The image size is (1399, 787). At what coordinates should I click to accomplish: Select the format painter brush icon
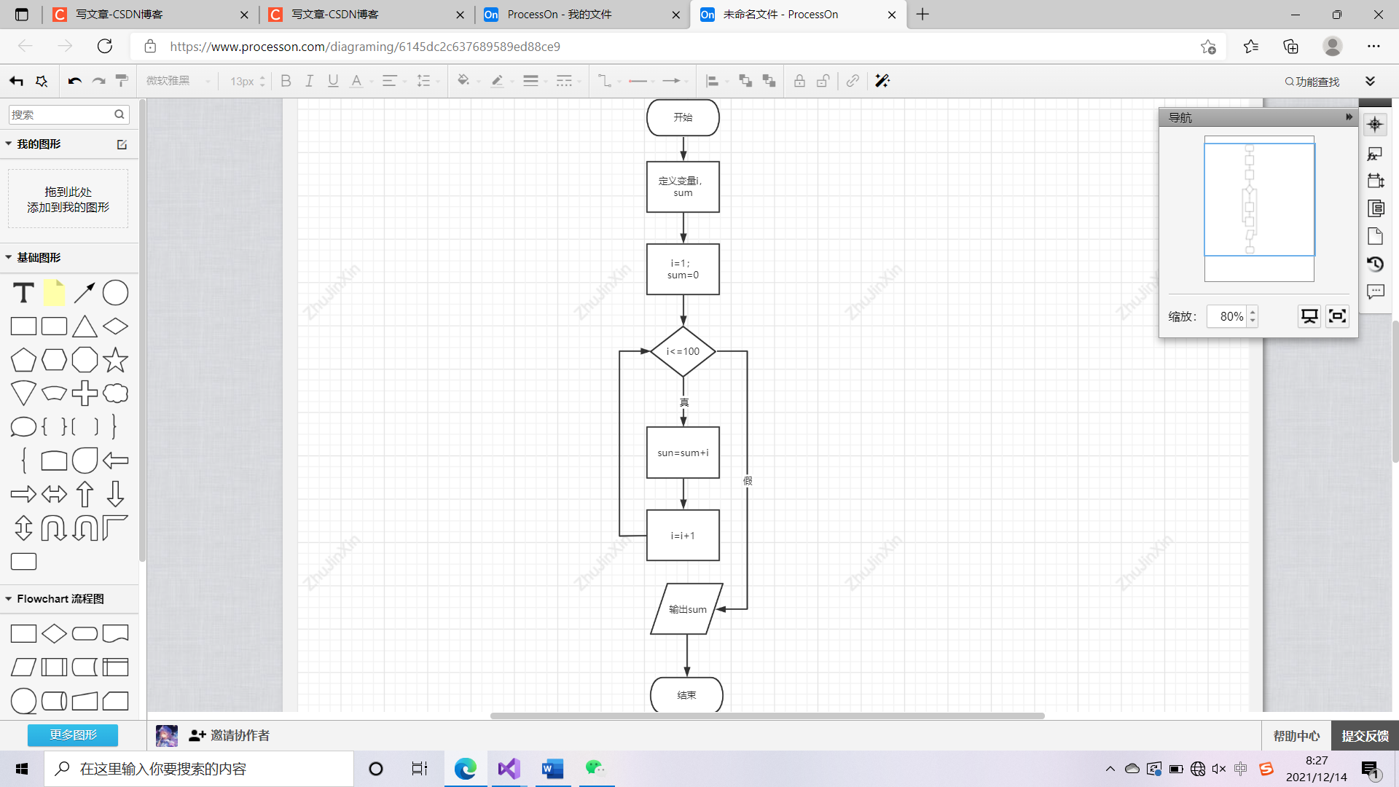coord(122,81)
